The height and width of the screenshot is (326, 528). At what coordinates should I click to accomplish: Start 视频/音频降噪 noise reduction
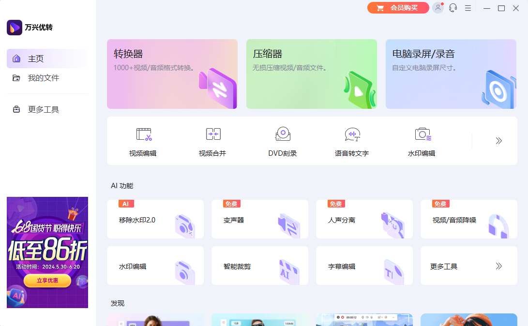(x=468, y=219)
